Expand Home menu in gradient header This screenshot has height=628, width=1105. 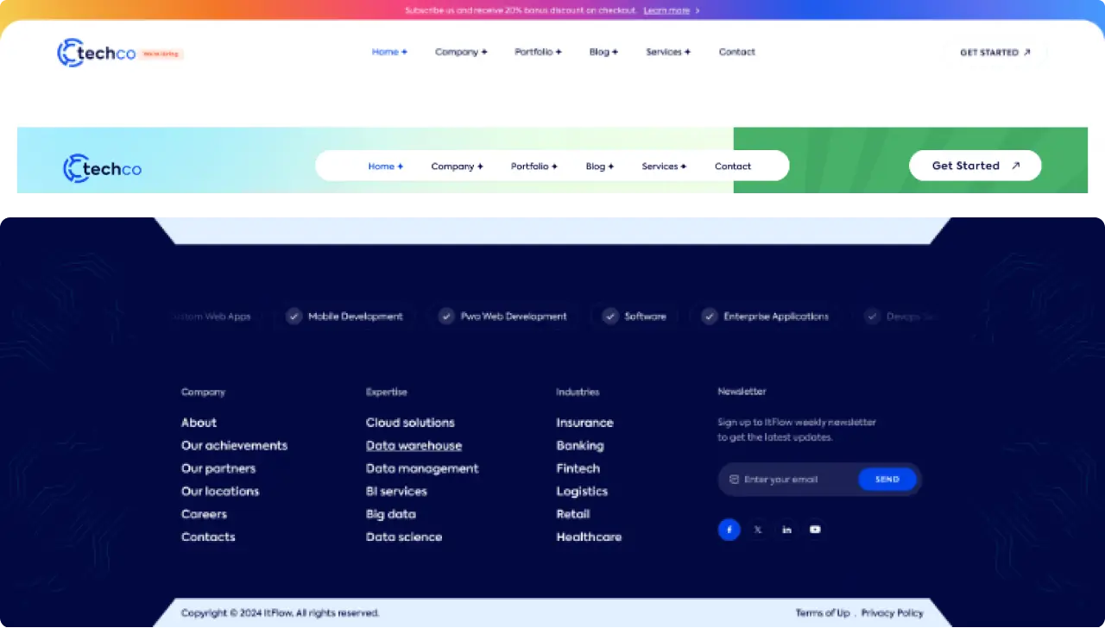tap(385, 166)
